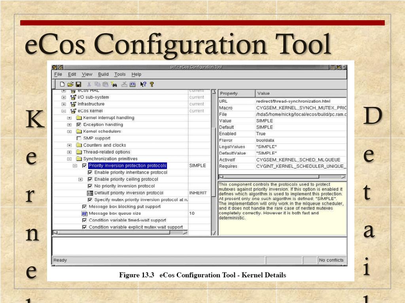Uncheck Enable priority ceiling protocol
This screenshot has width=405, height=303.
click(x=90, y=180)
